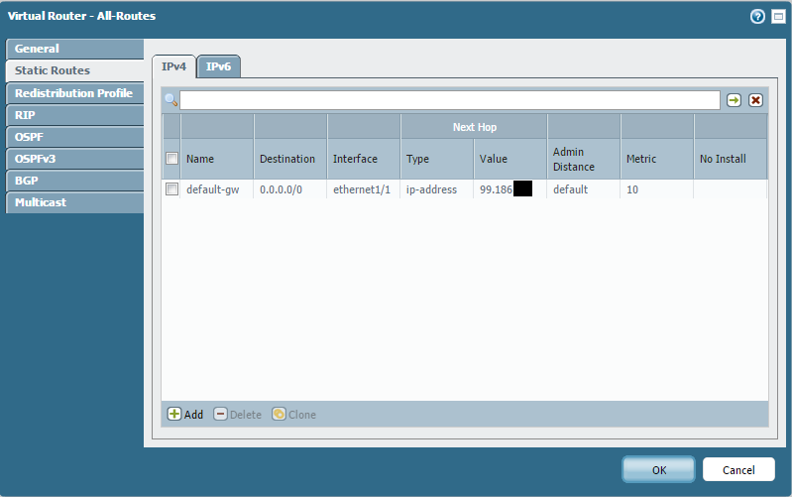The width and height of the screenshot is (792, 497).
Task: Open the default-gw route name
Action: click(213, 189)
